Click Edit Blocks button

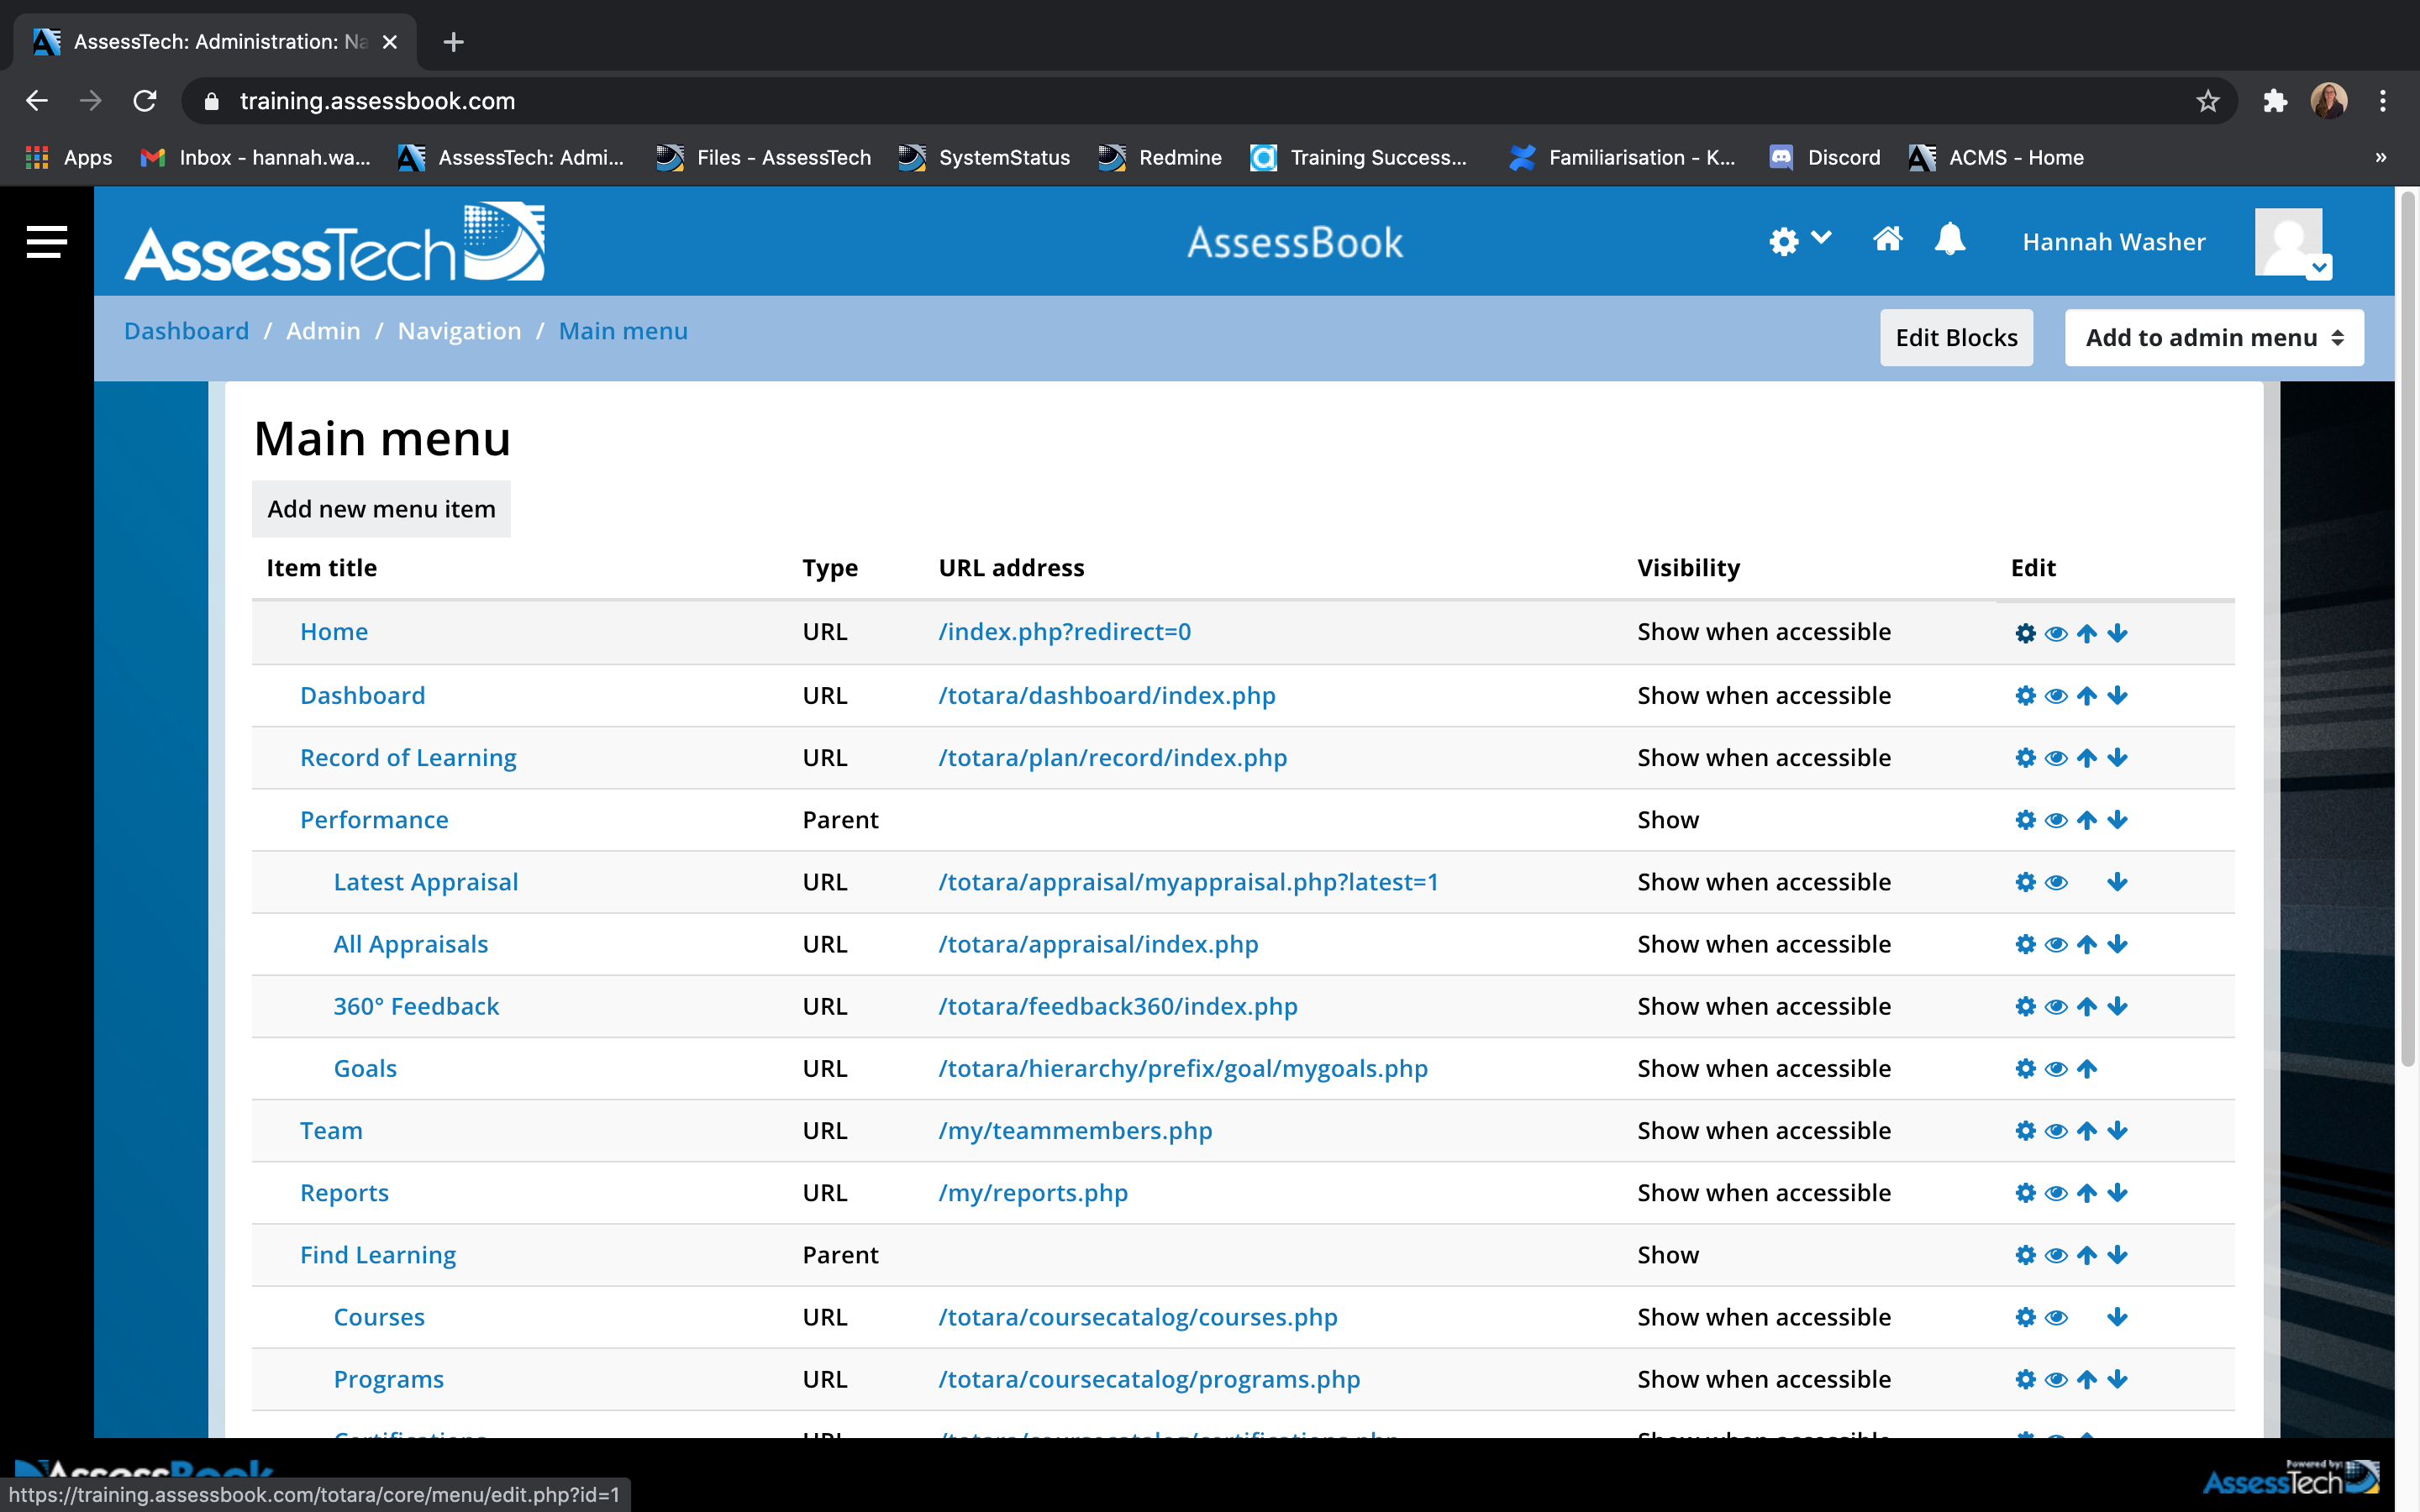[x=1956, y=338]
